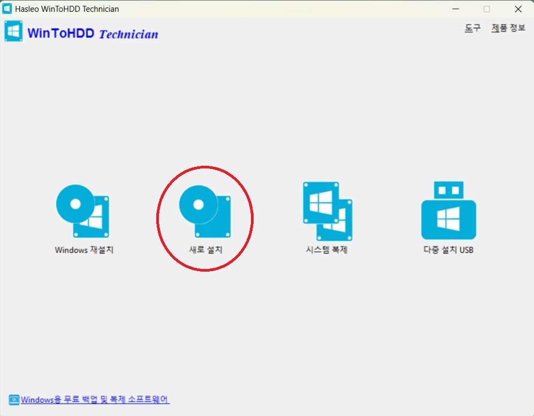Open the Windows 재설치 (Reinstall) icon
The image size is (534, 416).
point(83,211)
